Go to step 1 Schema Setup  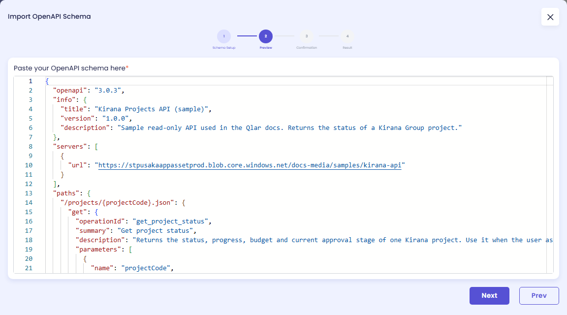(224, 36)
